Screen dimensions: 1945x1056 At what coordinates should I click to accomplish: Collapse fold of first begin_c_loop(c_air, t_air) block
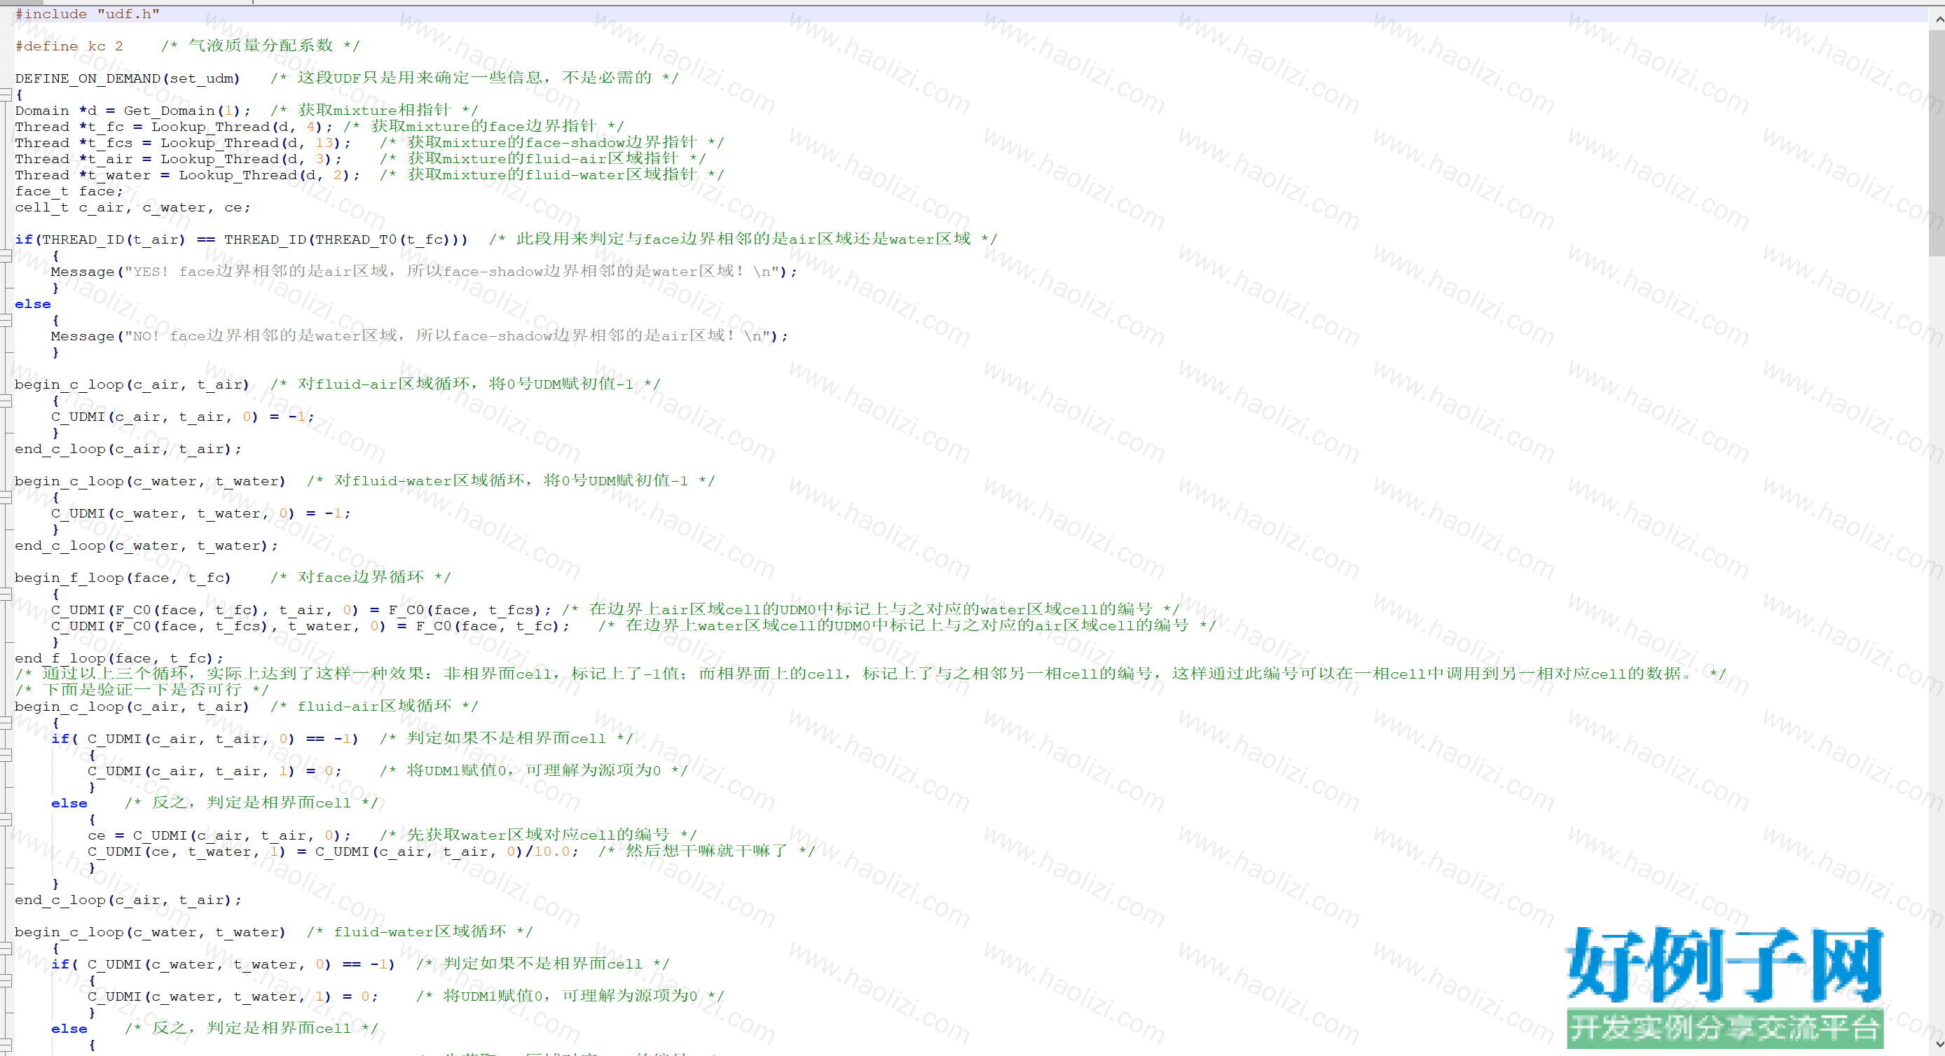[6, 401]
